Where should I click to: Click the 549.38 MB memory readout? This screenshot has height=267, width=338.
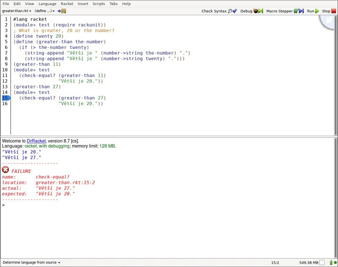point(309,262)
